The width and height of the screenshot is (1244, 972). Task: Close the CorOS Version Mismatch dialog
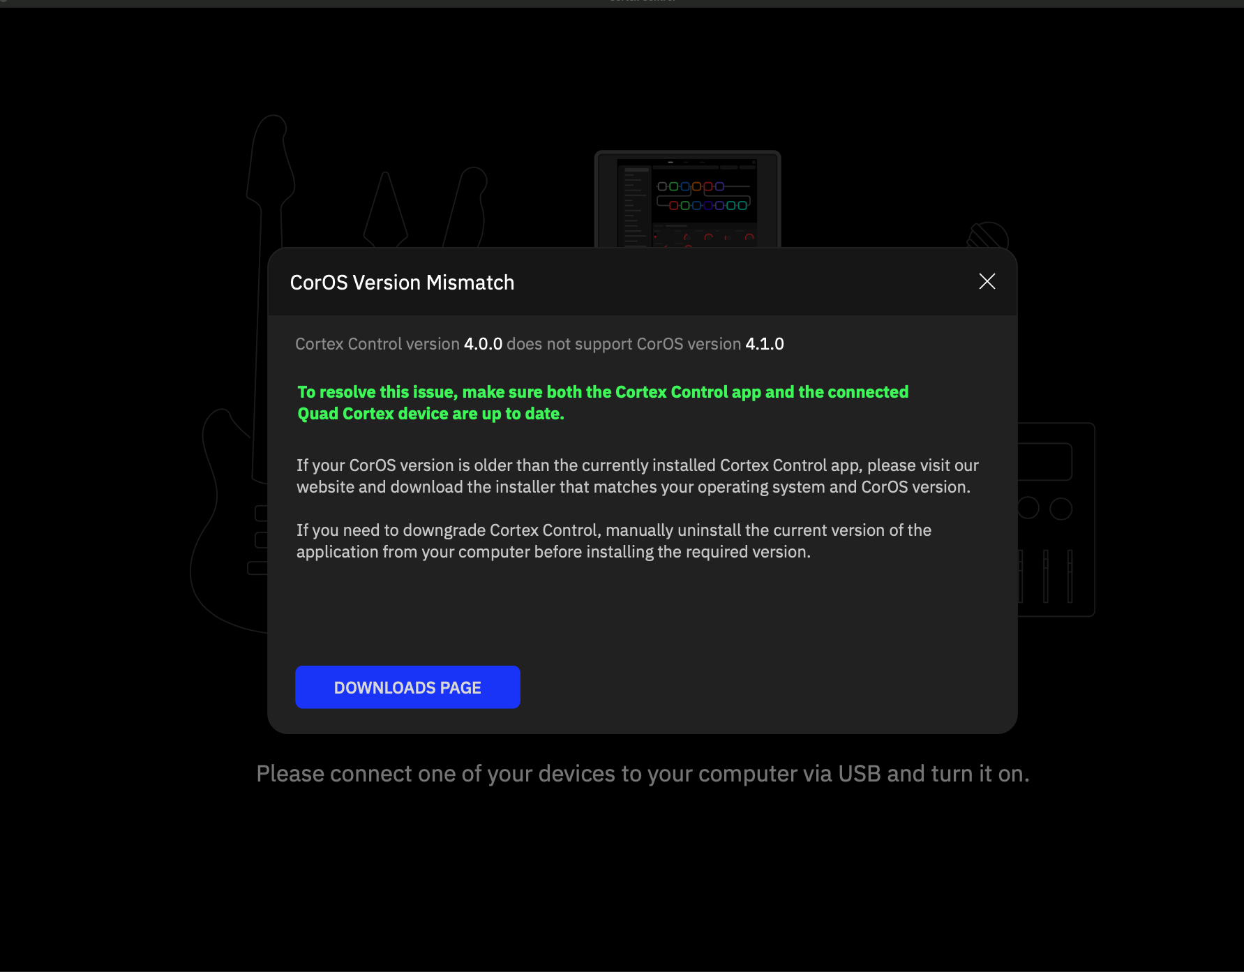click(x=987, y=281)
